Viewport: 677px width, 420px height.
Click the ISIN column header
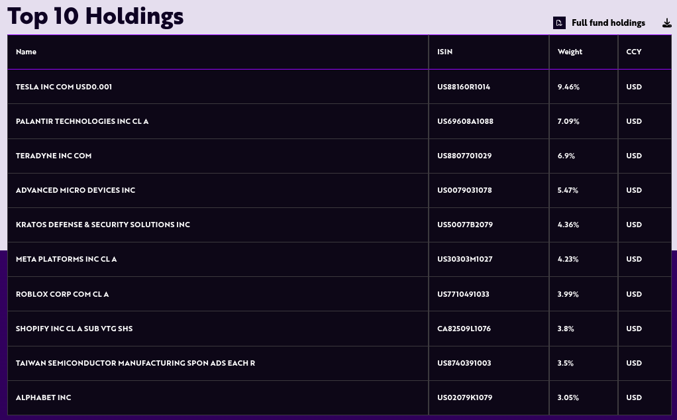pos(444,52)
